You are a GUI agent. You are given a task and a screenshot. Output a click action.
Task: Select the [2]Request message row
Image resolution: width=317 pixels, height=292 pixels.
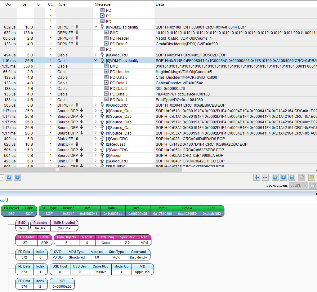(x=158, y=144)
